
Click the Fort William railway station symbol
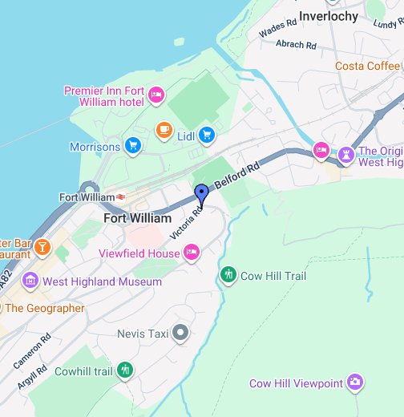121,197
